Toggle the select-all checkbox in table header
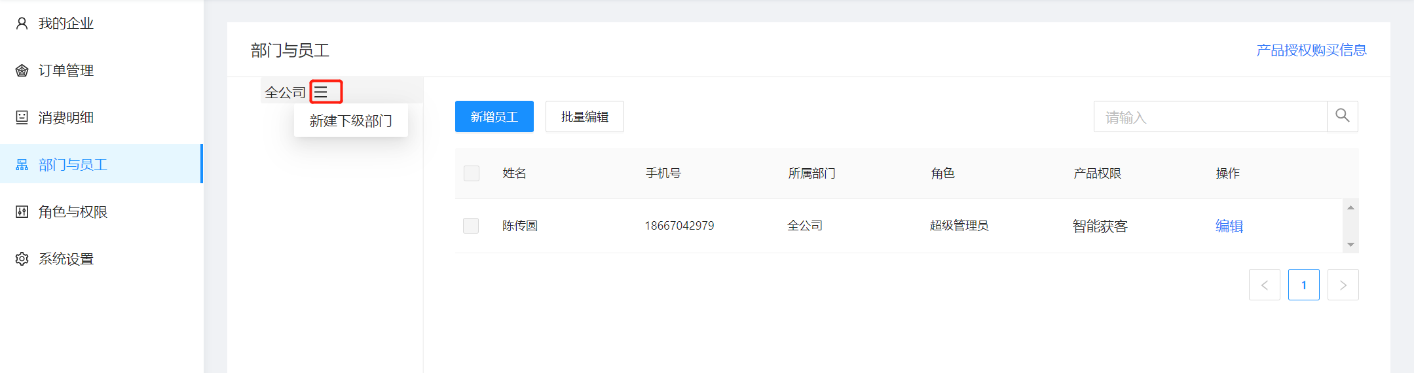 tap(471, 173)
